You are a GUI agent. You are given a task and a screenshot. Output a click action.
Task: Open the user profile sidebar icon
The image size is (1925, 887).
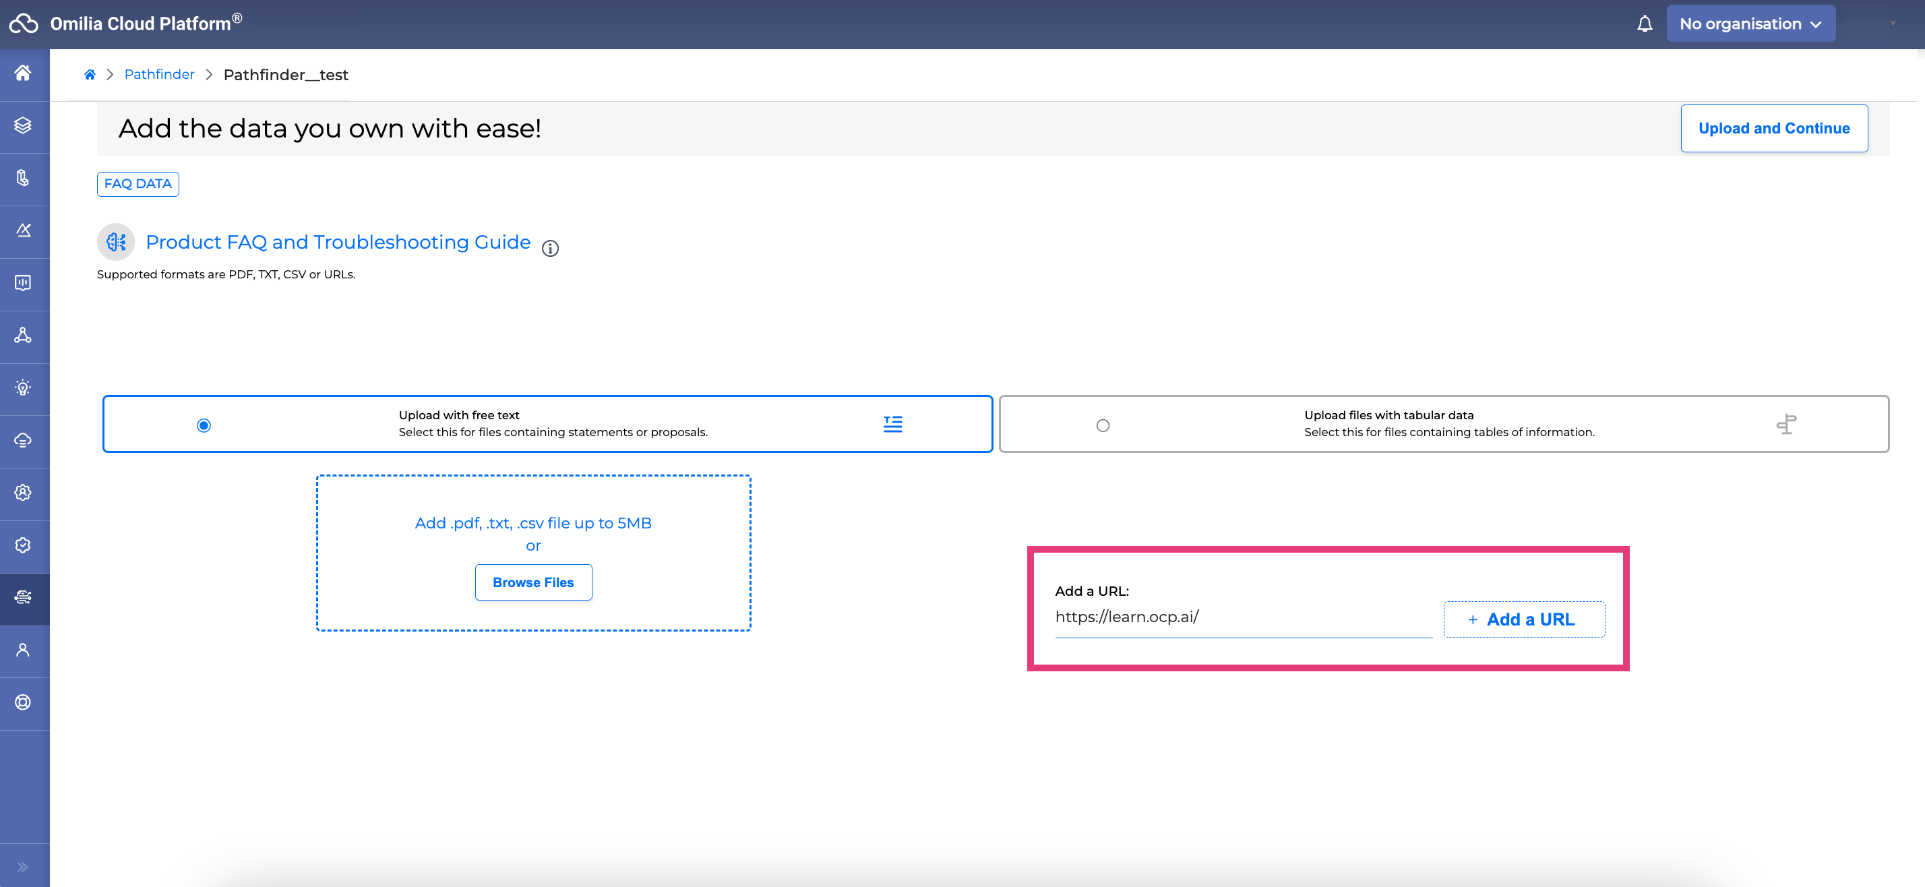point(23,650)
